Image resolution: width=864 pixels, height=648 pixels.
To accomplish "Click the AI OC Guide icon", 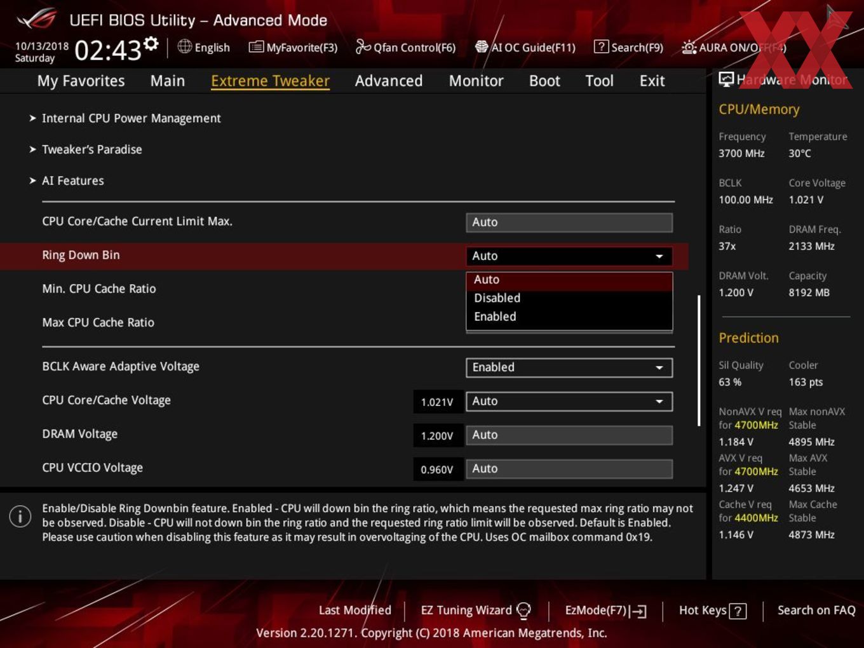I will (482, 47).
